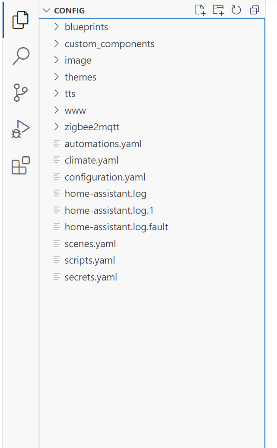277x448 pixels.
Task: Open the Extensions view icon
Action: click(x=20, y=165)
